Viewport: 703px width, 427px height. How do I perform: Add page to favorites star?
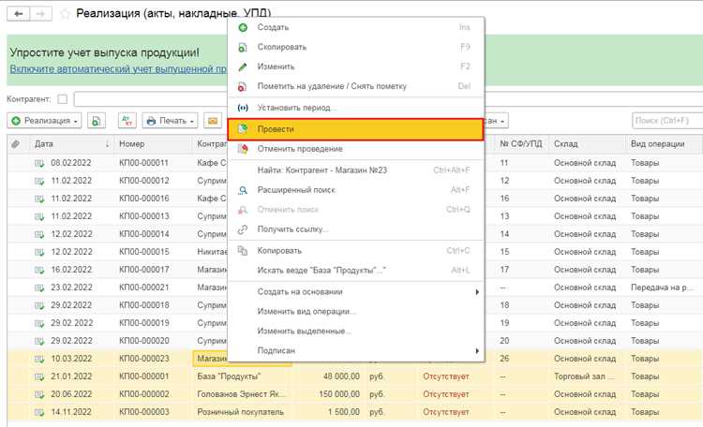[x=65, y=14]
